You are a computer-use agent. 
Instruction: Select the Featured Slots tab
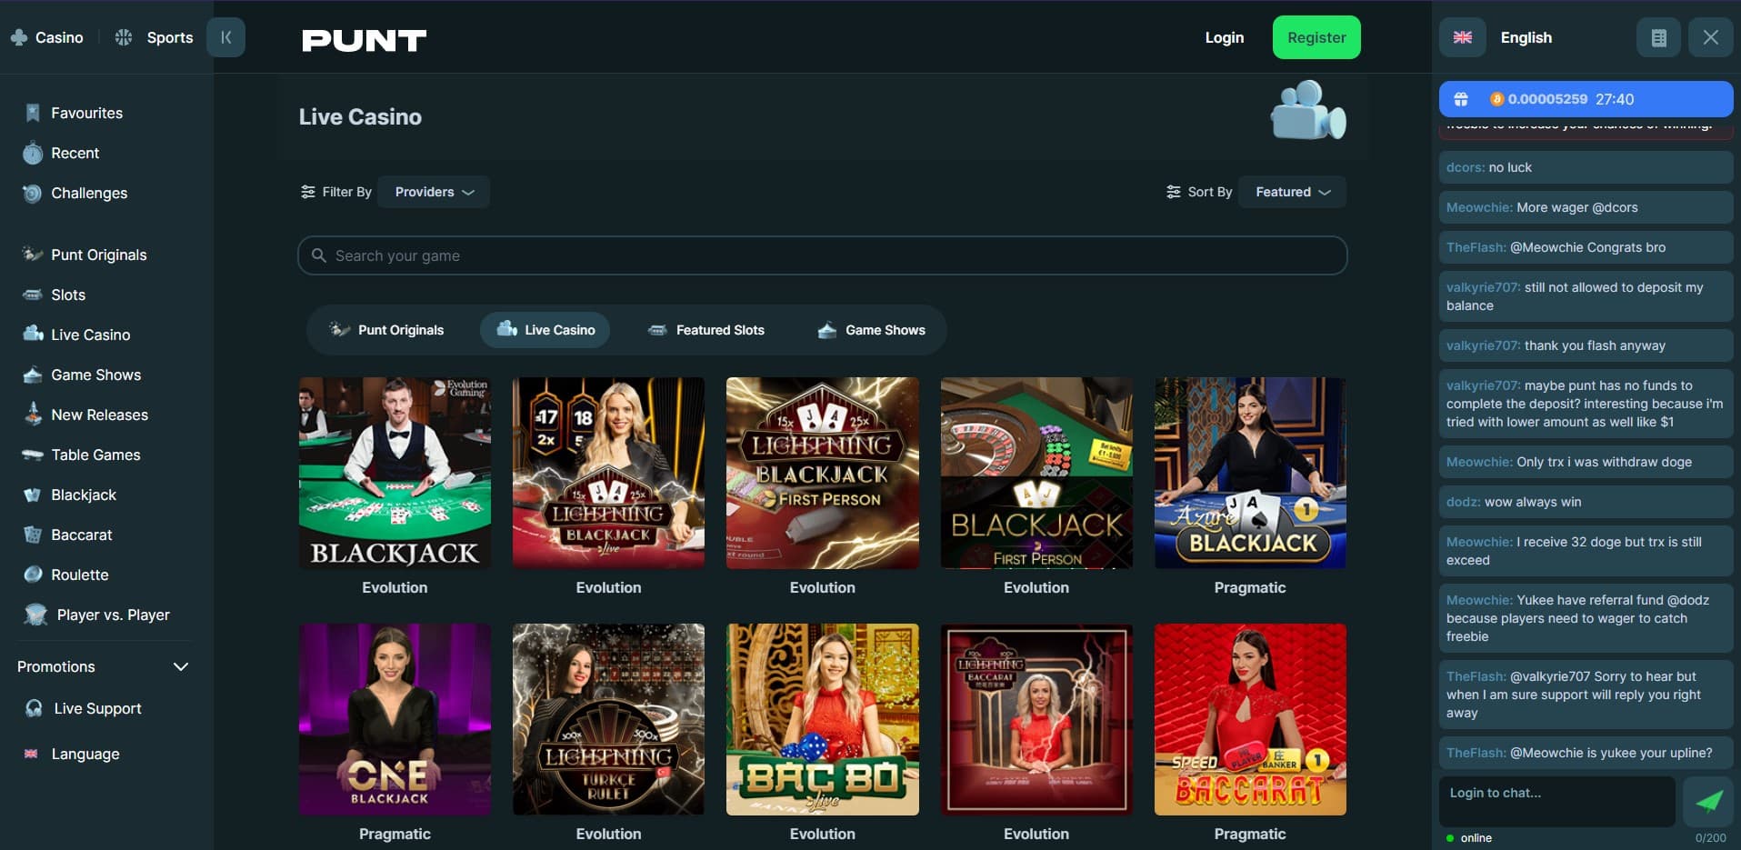705,329
